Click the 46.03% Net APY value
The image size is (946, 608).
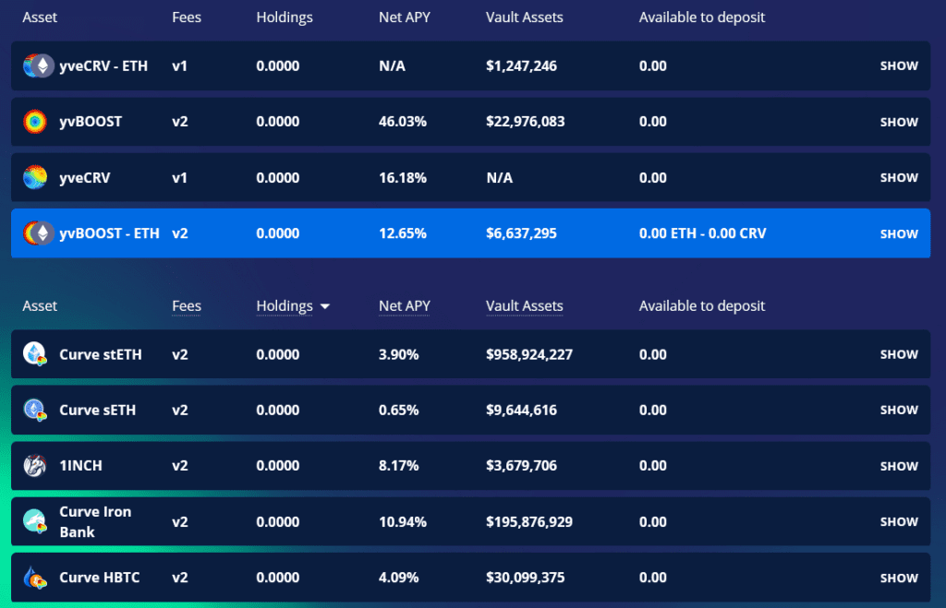(x=403, y=122)
